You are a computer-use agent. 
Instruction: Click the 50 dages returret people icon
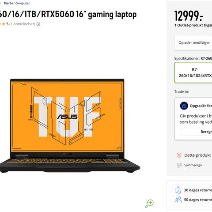178,200
